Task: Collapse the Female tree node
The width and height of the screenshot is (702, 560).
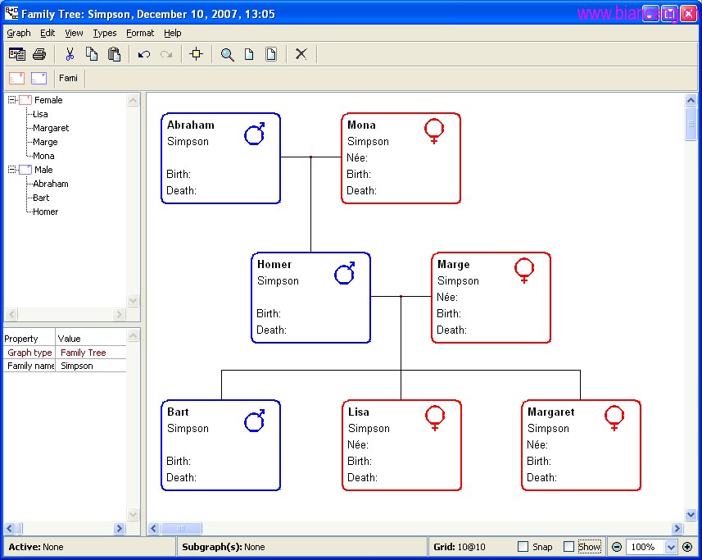Action: coord(11,100)
